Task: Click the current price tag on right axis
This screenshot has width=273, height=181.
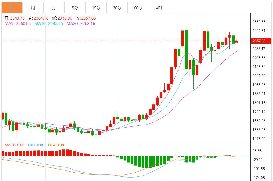Action: pos(259,41)
